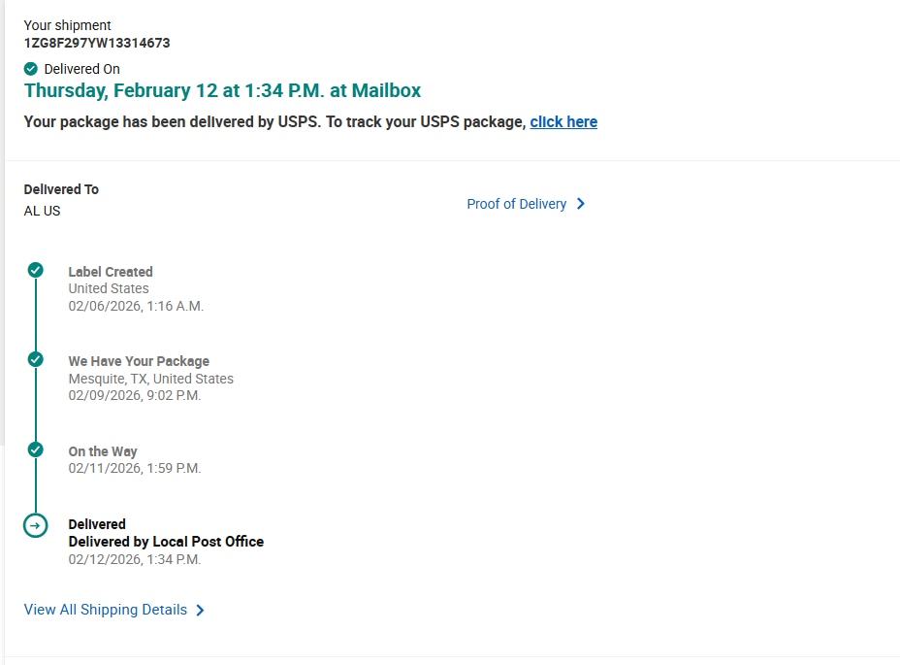Click the Label Created checkmark icon
The image size is (900, 665).
coord(36,270)
